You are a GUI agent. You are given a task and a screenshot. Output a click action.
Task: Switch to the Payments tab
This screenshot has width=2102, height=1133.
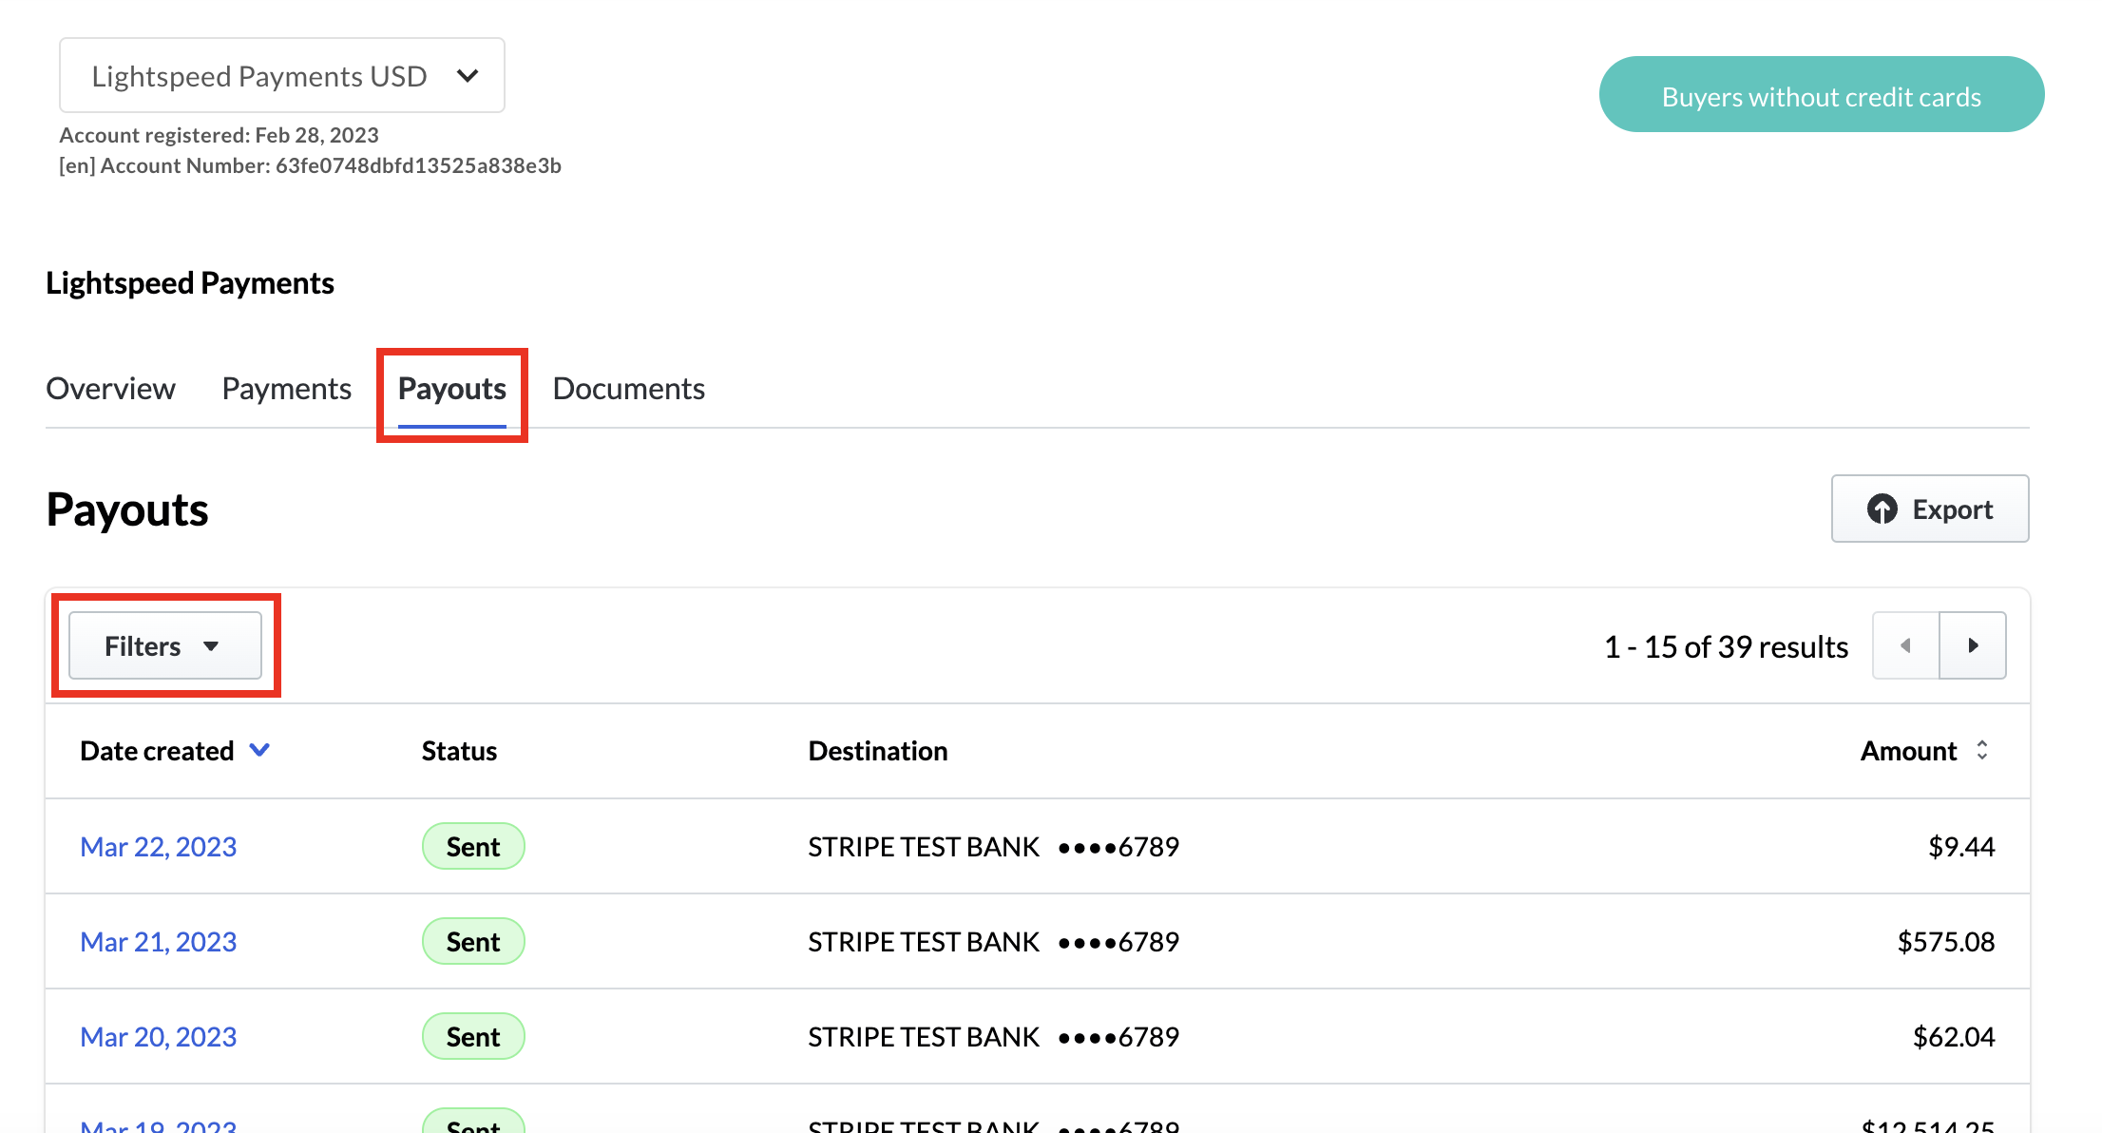point(286,389)
